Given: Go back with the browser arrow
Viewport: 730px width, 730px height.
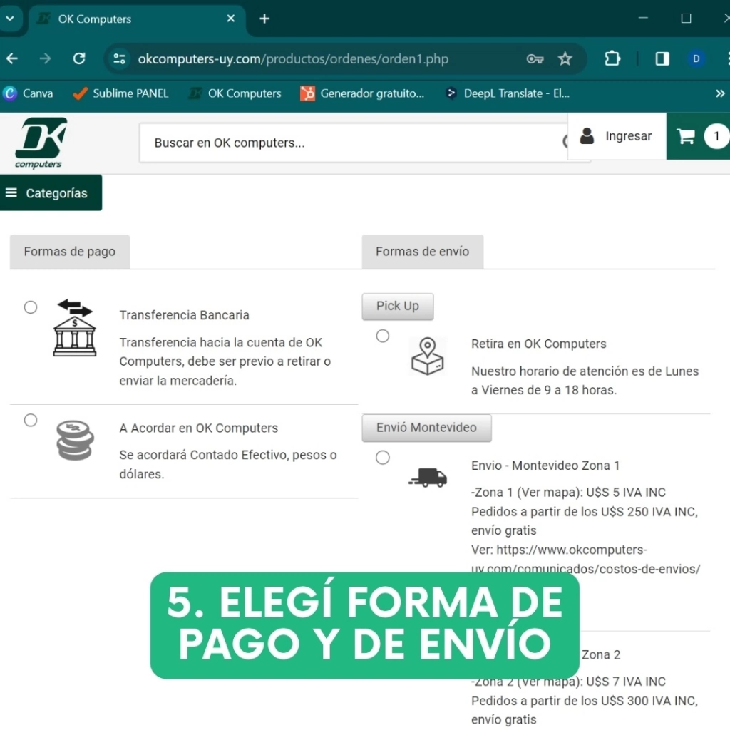Looking at the screenshot, I should 12,58.
